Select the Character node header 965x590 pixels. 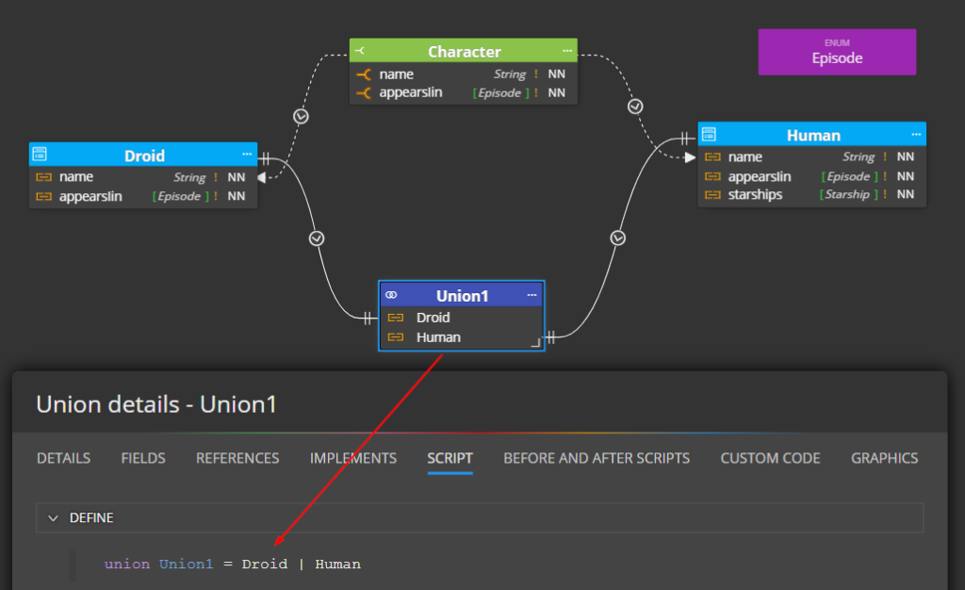464,51
